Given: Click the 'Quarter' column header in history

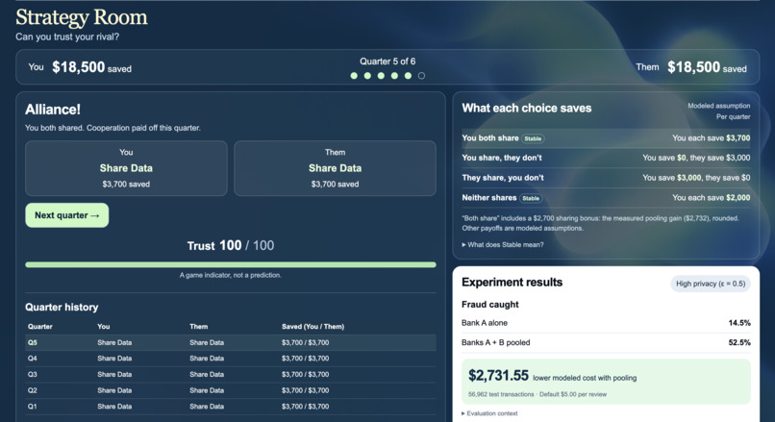Looking at the screenshot, I should (x=40, y=327).
